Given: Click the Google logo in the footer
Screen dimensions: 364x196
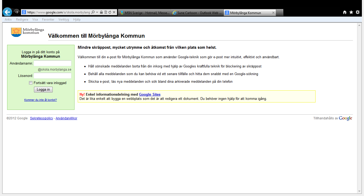Looking at the screenshot, I should (x=346, y=118).
